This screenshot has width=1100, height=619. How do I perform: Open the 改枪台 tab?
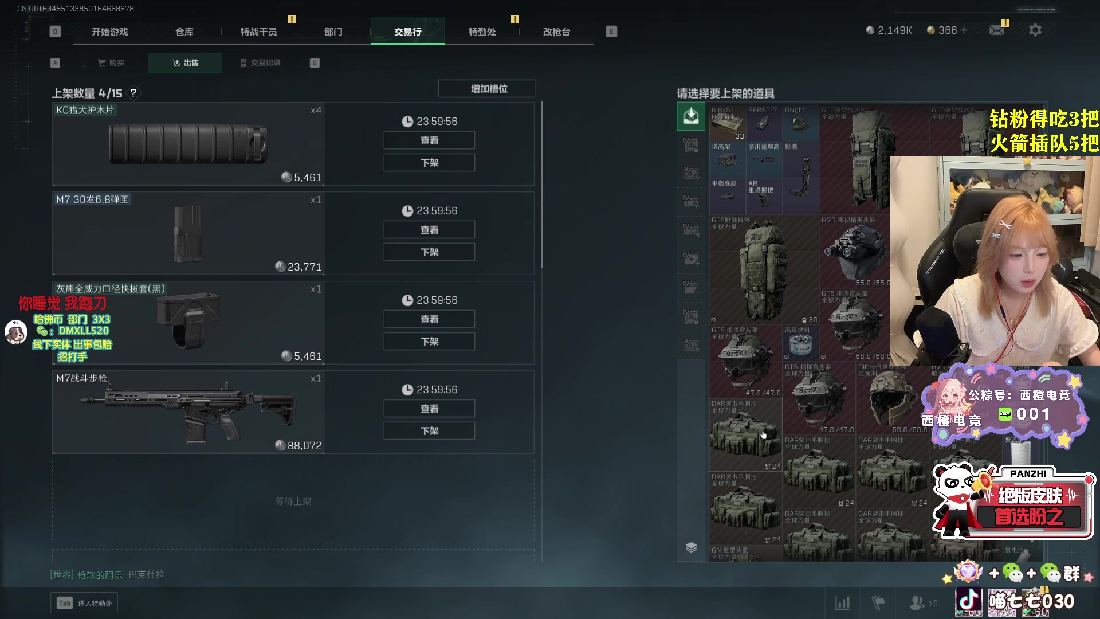(556, 32)
